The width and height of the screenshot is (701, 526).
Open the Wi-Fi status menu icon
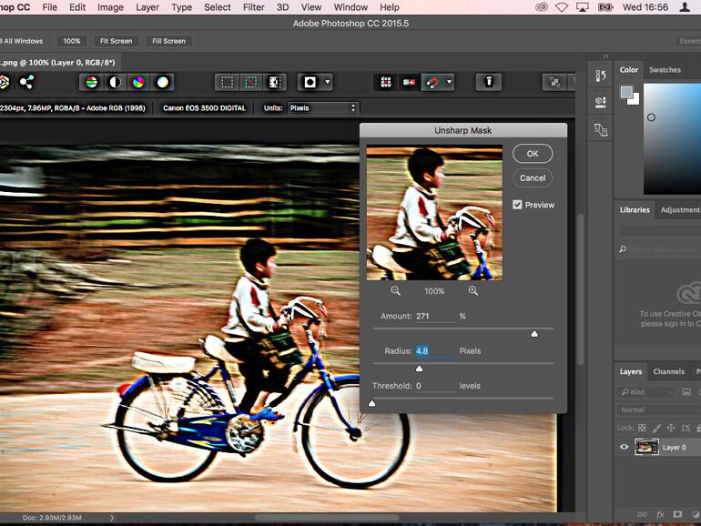pyautogui.click(x=562, y=7)
